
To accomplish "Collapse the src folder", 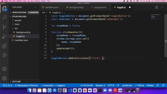I will pyautogui.click(x=13, y=28).
